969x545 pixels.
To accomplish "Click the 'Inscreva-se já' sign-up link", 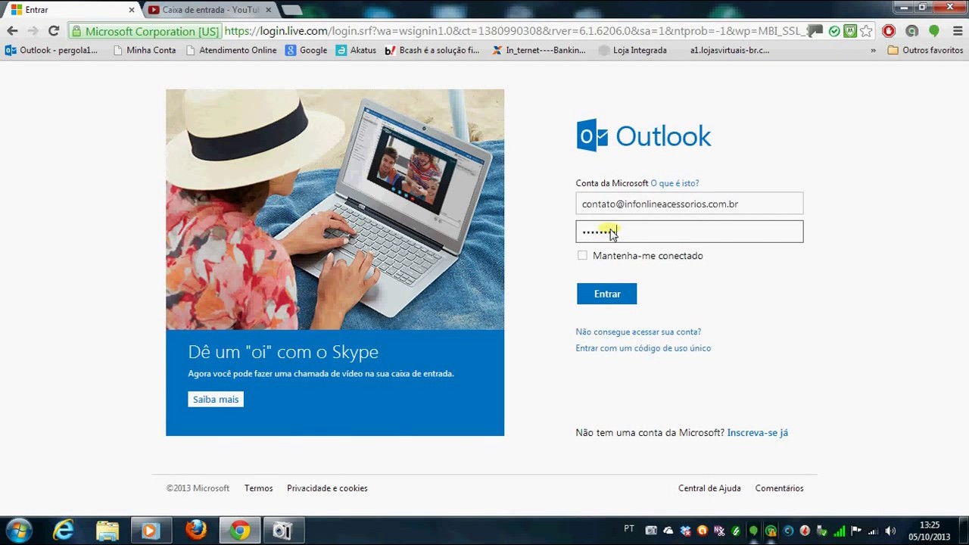I will 757,433.
